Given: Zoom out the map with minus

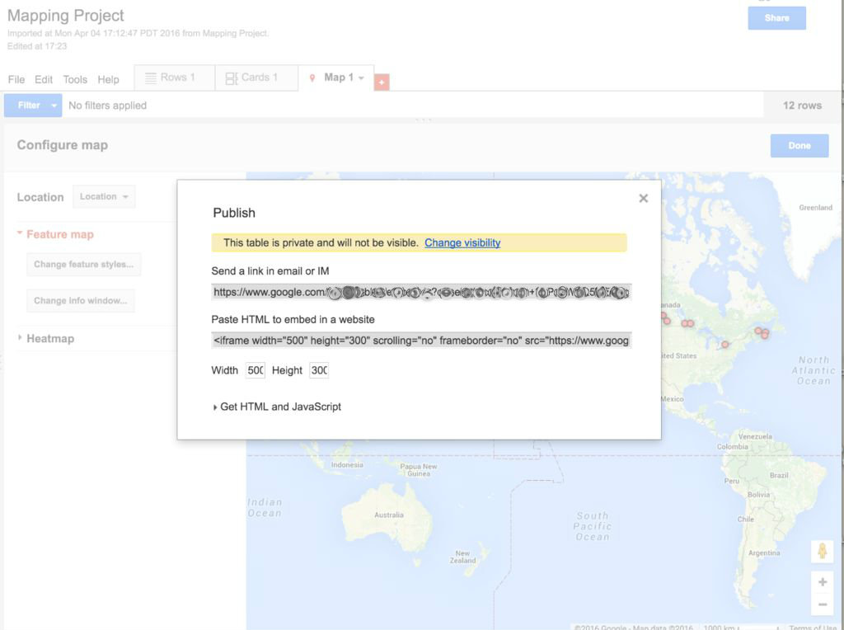Looking at the screenshot, I should (x=822, y=604).
